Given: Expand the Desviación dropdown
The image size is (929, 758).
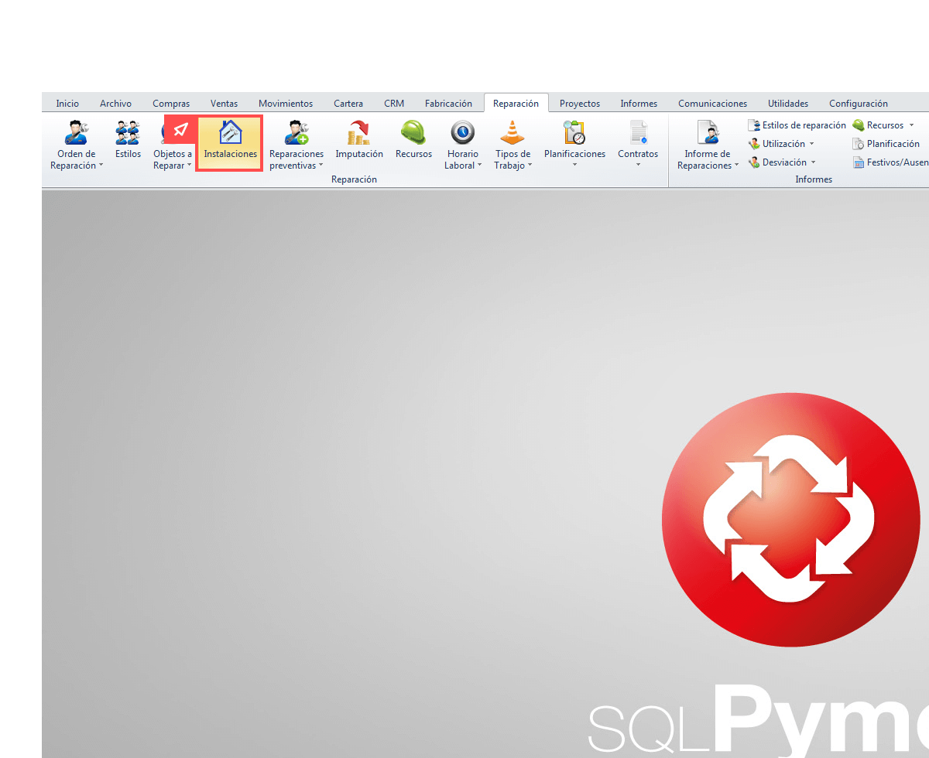Looking at the screenshot, I should point(813,162).
